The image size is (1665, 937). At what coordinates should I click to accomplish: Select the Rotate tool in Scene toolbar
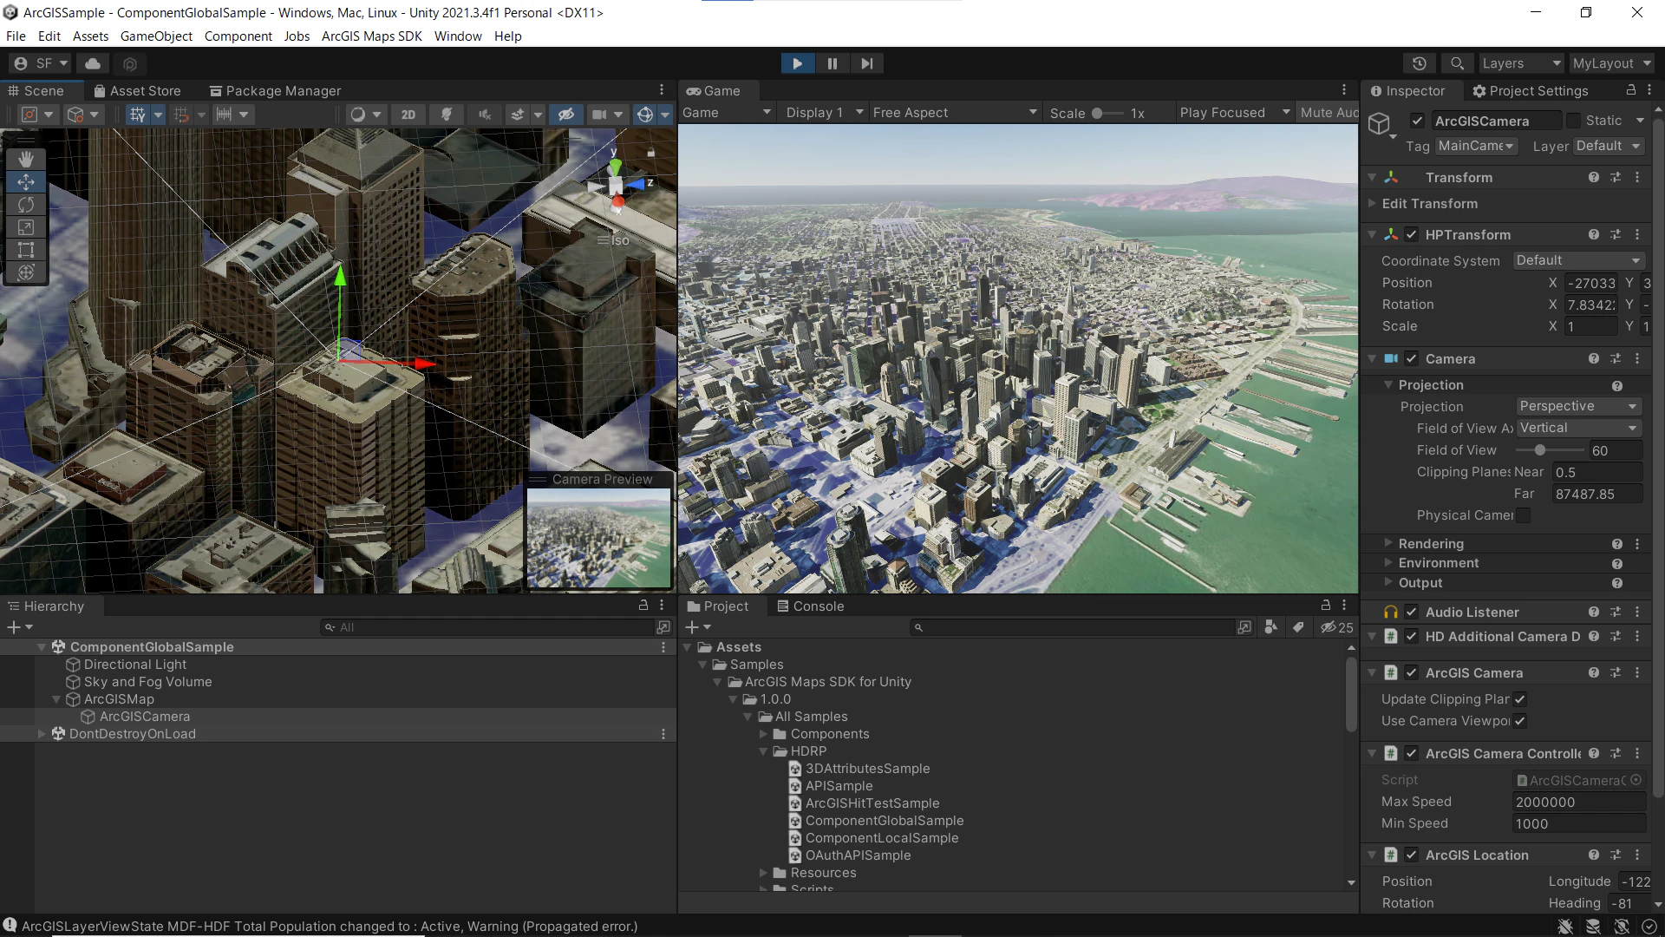(x=26, y=205)
